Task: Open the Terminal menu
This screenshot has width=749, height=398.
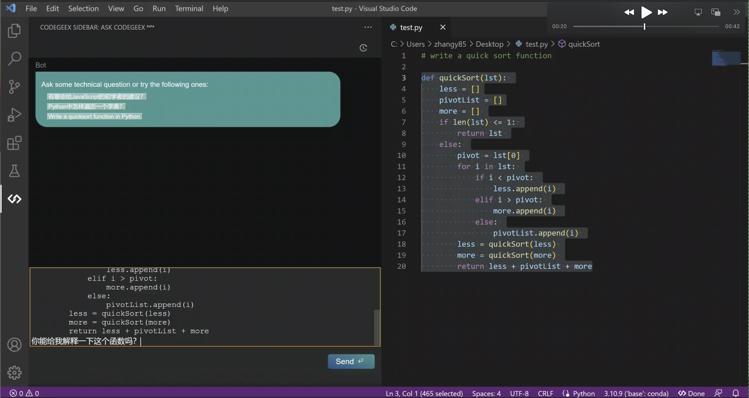Action: [189, 8]
